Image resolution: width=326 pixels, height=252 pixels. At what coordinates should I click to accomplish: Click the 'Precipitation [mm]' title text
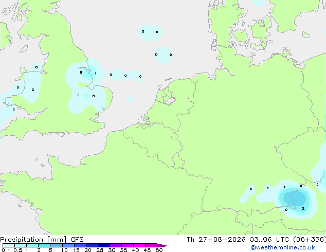pyautogui.click(x=33, y=240)
